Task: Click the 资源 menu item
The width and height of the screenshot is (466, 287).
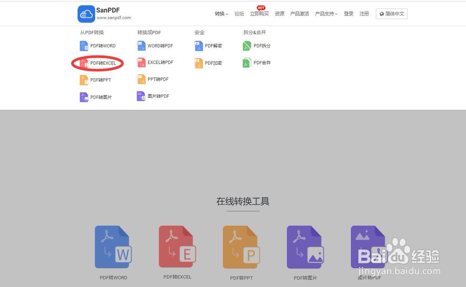Action: pyautogui.click(x=279, y=14)
